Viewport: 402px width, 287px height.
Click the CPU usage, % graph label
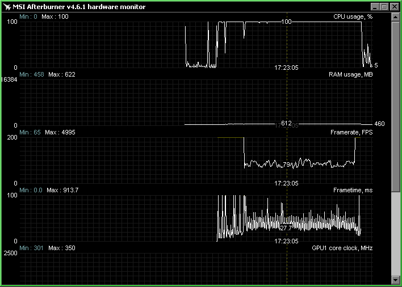coord(353,17)
